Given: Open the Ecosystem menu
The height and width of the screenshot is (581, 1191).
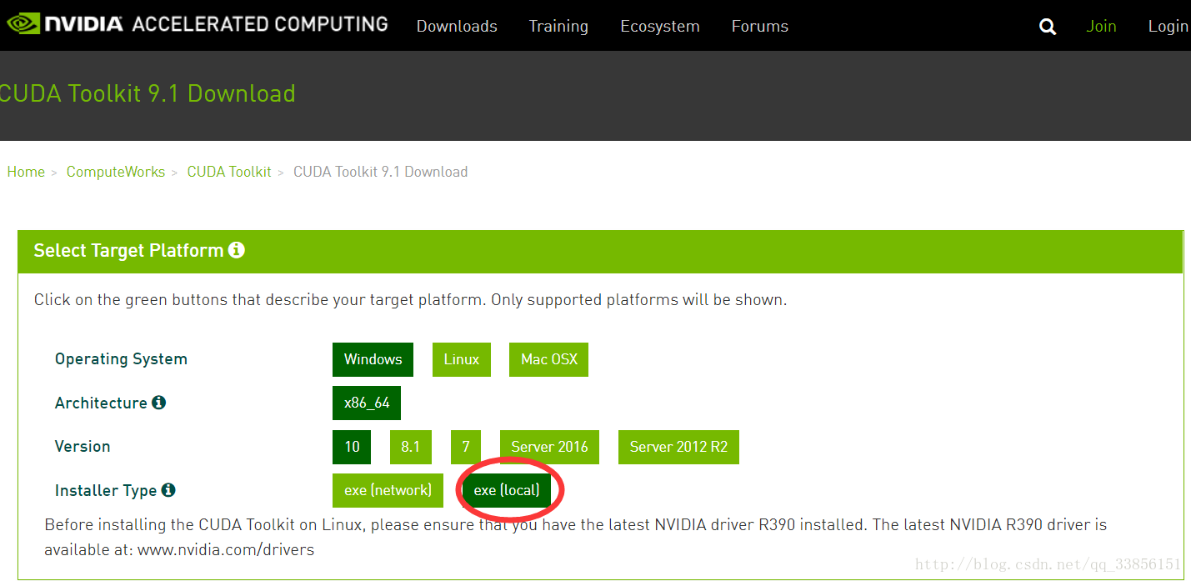Looking at the screenshot, I should click(x=660, y=26).
